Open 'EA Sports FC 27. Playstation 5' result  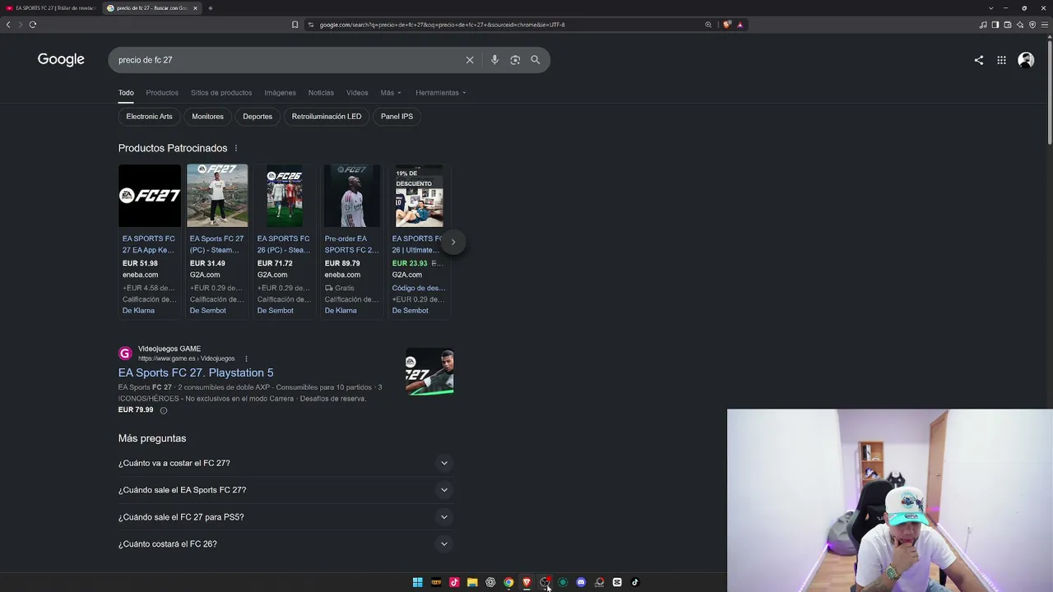pyautogui.click(x=196, y=373)
